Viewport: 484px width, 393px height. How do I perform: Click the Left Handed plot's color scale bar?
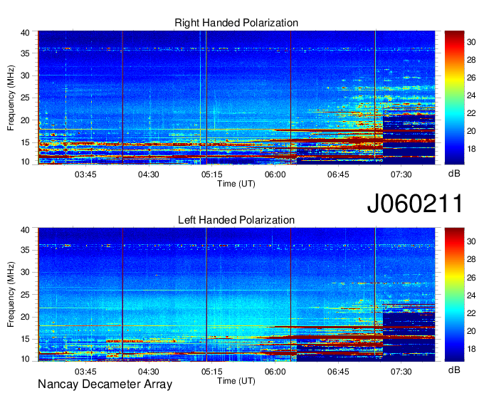454,295
